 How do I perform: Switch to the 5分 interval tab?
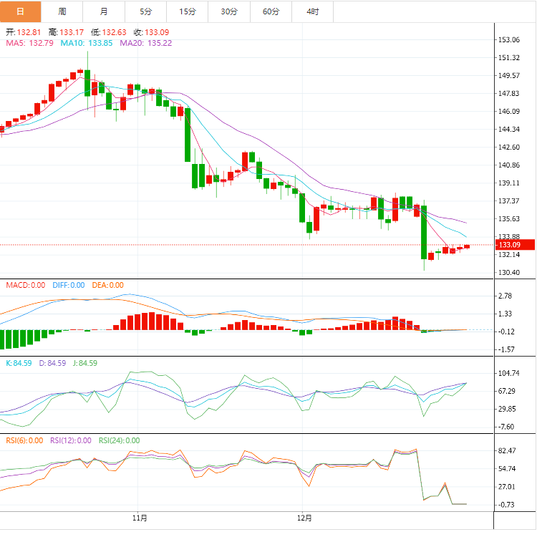tap(146, 11)
